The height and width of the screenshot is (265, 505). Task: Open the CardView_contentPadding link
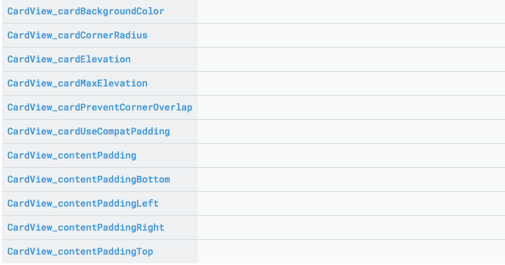pos(72,155)
